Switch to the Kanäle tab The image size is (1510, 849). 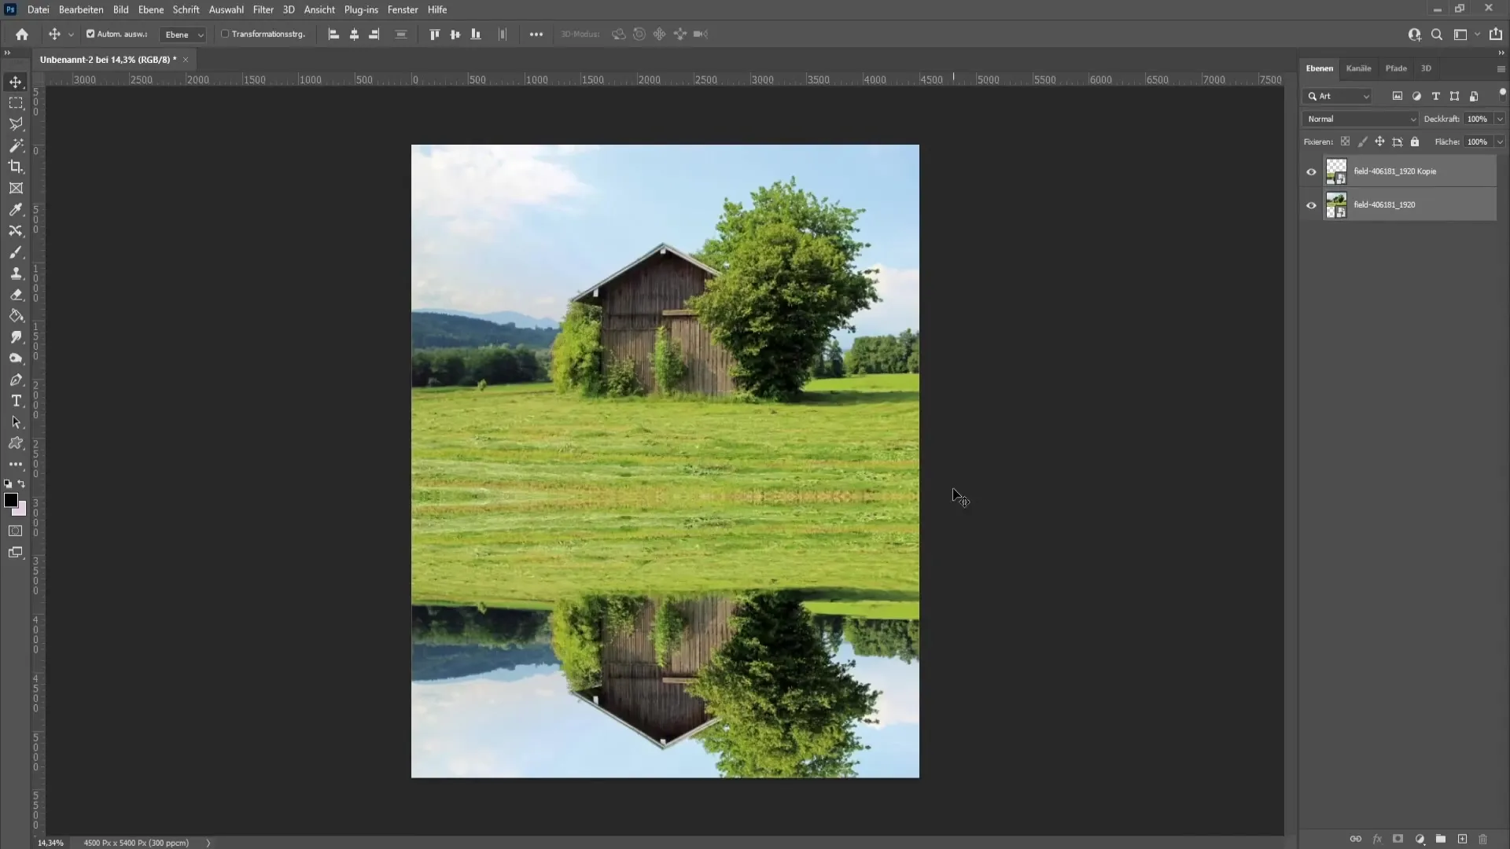(1360, 68)
